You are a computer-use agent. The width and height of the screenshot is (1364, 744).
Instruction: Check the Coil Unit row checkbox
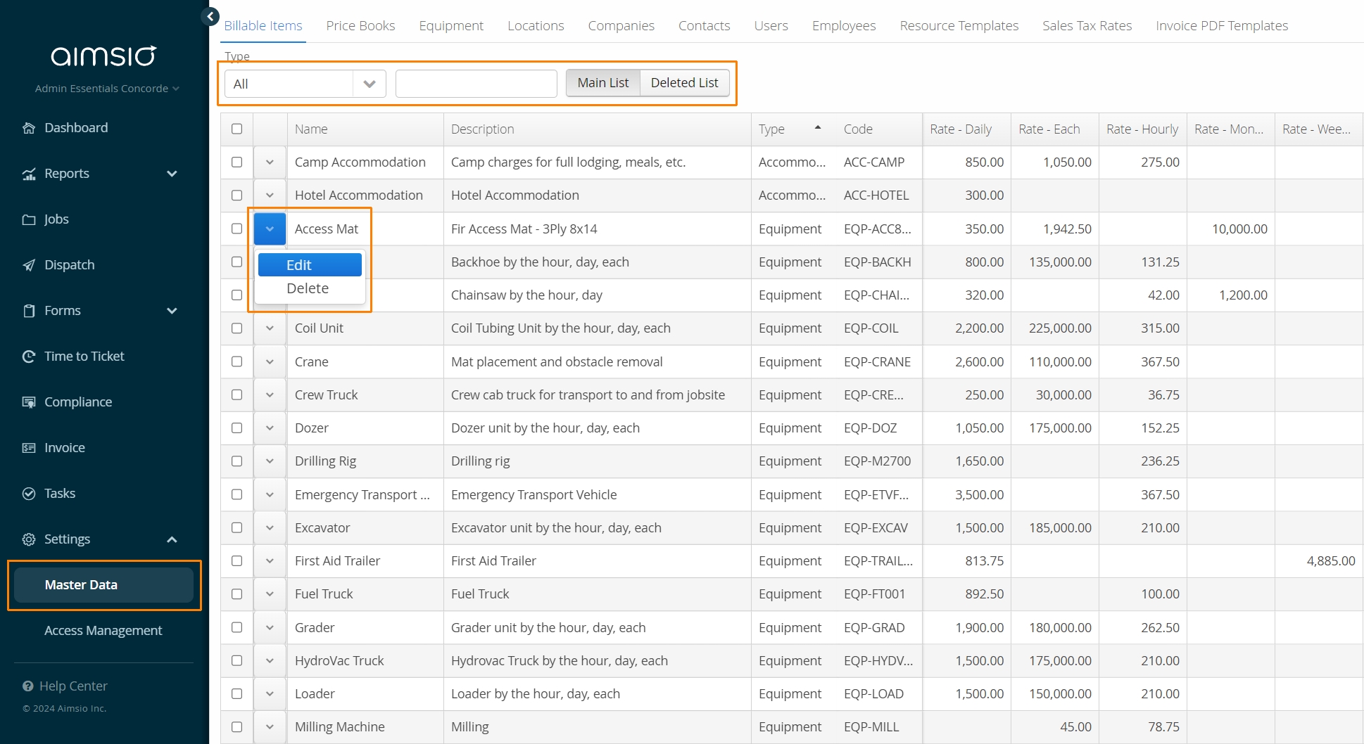[x=237, y=328]
